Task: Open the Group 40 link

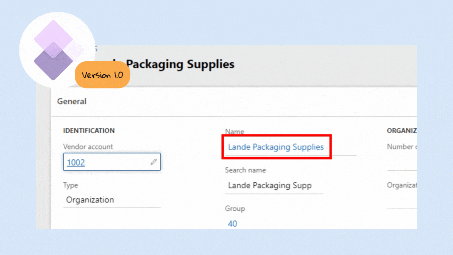Action: click(233, 223)
